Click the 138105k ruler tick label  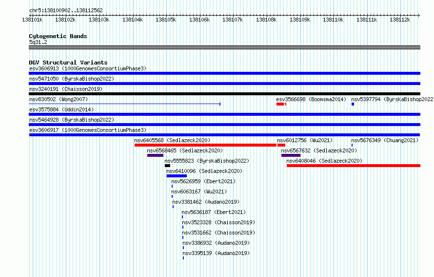[x=166, y=20]
